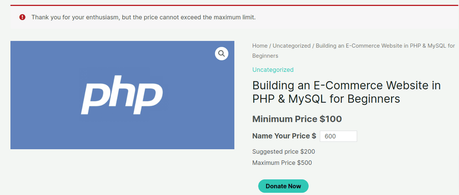Screen dimensions: 459x195
Task: Open the Uncategorized breadcrumb link
Action: pyautogui.click(x=291, y=46)
